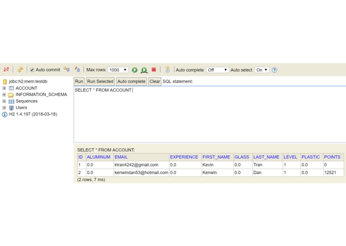
Task: Click the Run button
Action: [79, 81]
